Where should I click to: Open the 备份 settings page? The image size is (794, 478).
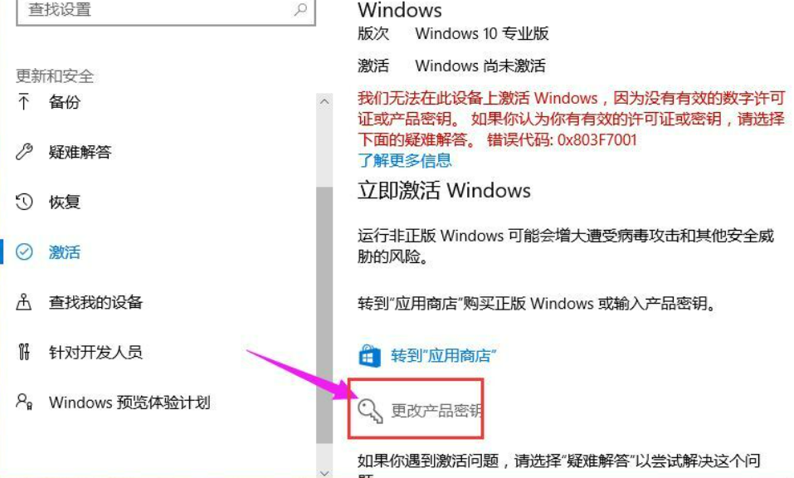click(65, 102)
